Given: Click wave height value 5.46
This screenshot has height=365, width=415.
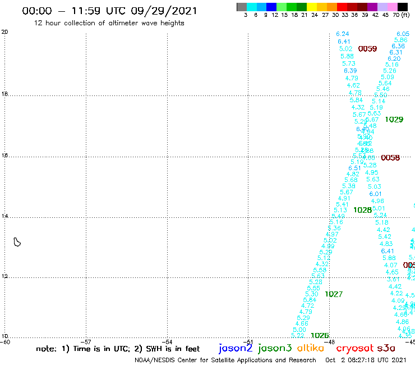Looking at the screenshot, I should coord(383,89).
